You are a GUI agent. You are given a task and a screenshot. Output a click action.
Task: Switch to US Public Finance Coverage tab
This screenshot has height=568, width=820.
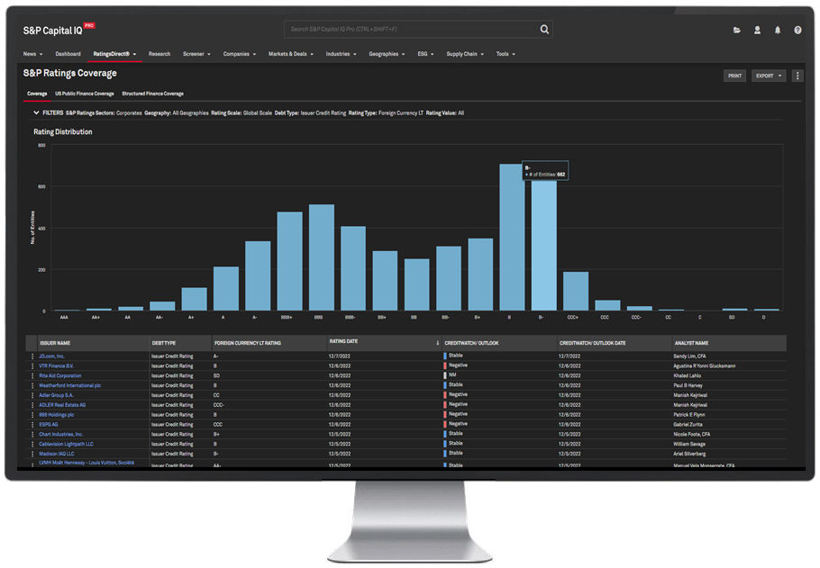[84, 94]
